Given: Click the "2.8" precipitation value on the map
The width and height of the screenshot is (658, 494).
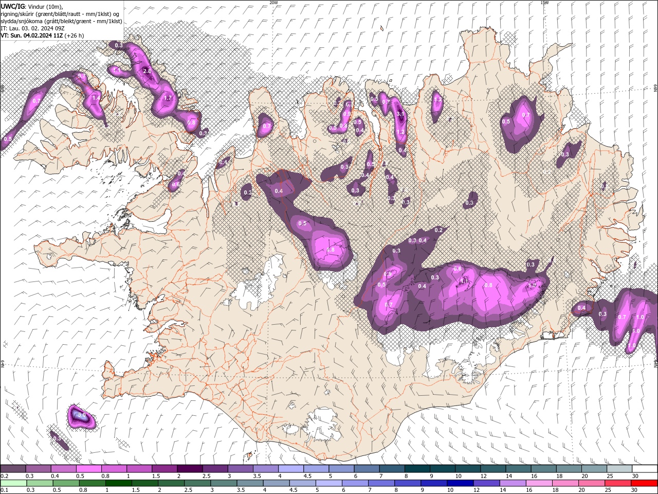Looking at the screenshot, I should (x=147, y=71).
